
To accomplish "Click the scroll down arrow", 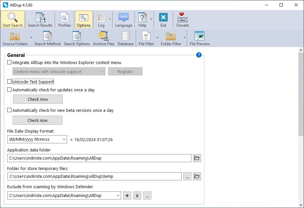I will point(301,205).
